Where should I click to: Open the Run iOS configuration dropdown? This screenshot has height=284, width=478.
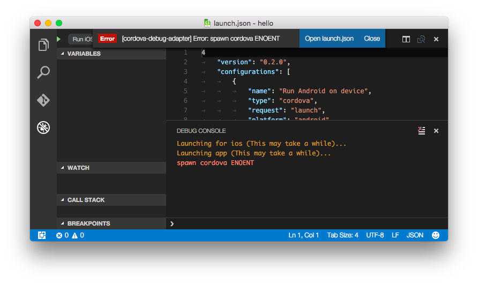point(81,39)
